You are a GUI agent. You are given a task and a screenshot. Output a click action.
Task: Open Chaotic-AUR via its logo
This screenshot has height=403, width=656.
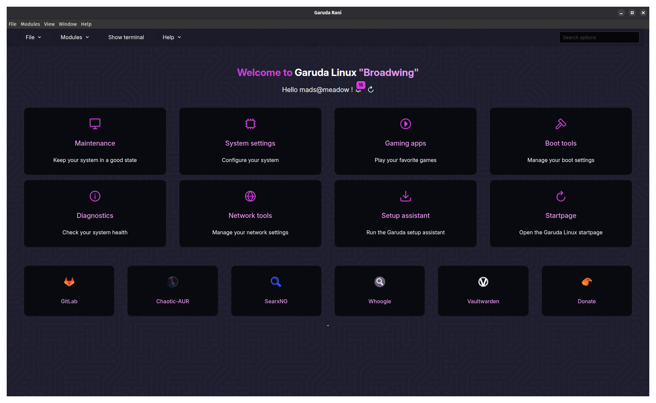pos(173,282)
